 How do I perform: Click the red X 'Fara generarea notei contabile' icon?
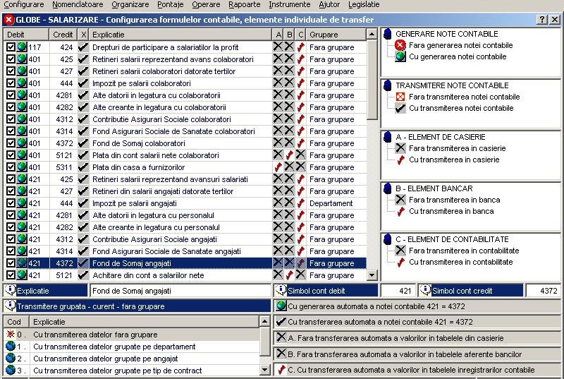coord(400,45)
